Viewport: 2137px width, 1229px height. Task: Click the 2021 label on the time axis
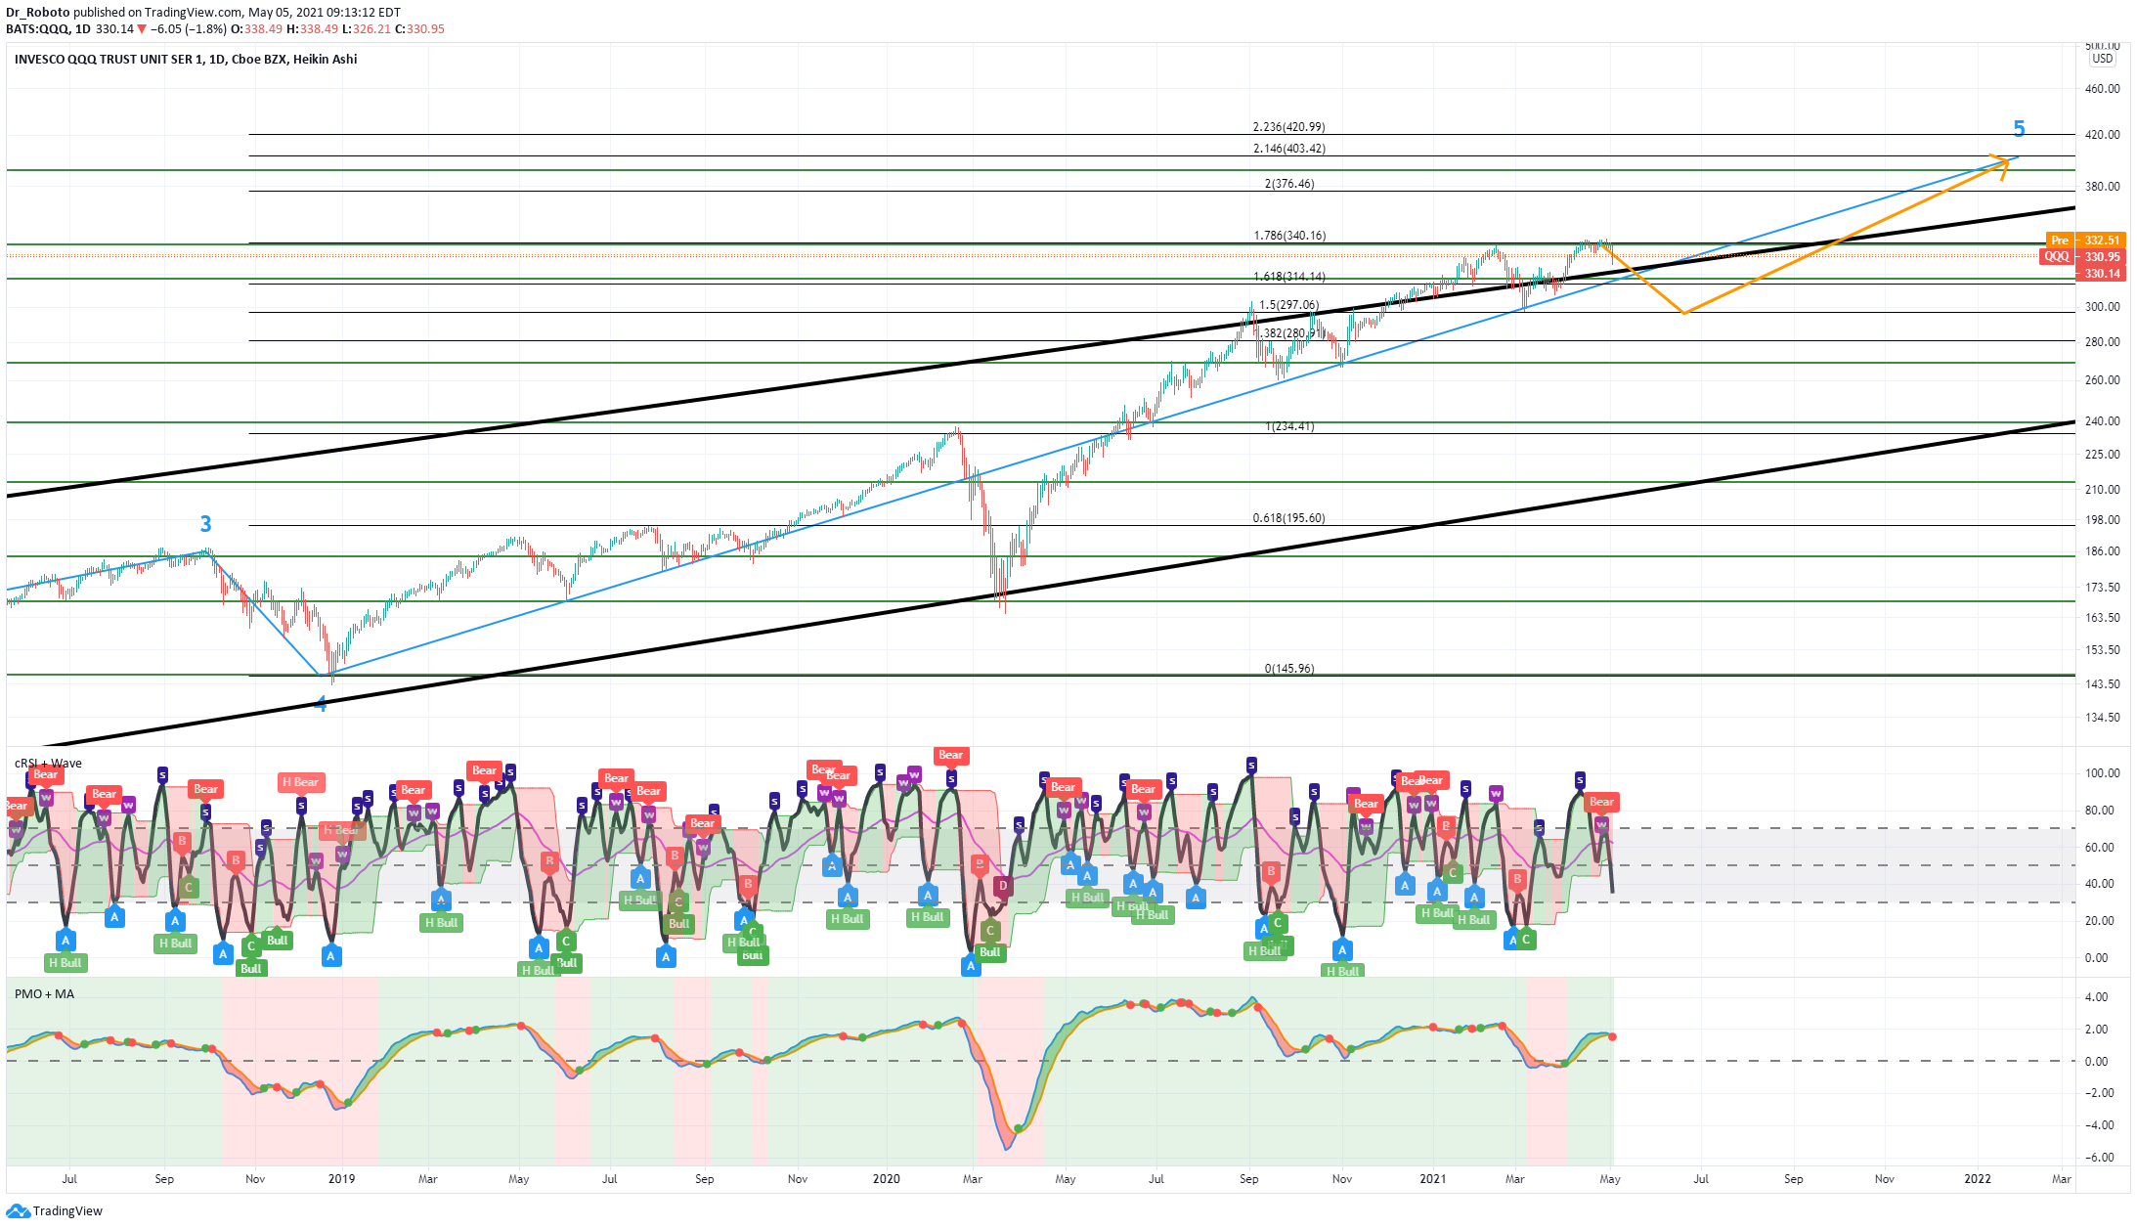(x=1432, y=1179)
